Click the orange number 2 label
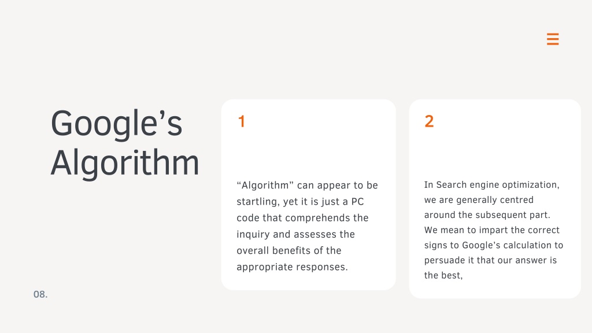This screenshot has height=333, width=592. tap(429, 121)
